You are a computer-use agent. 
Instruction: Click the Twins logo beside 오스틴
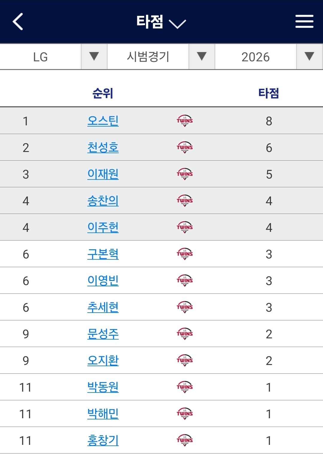[x=185, y=121]
